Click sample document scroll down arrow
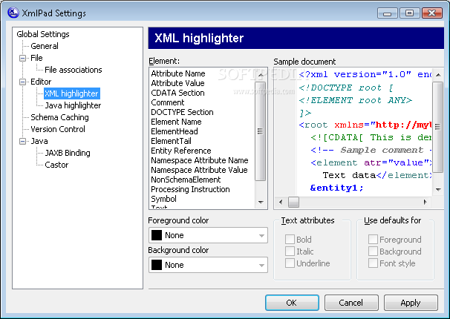 [438, 189]
